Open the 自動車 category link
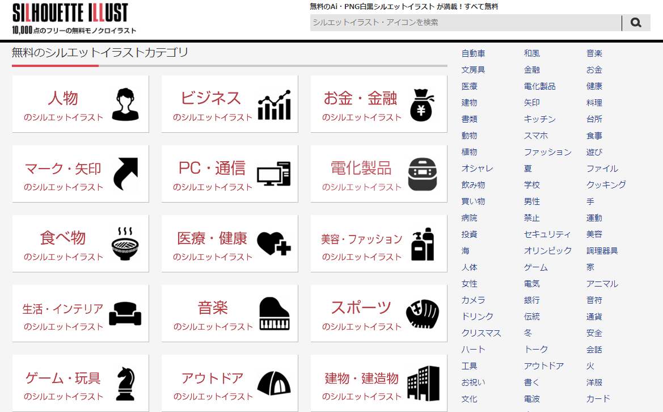This screenshot has height=412, width=663. point(472,53)
